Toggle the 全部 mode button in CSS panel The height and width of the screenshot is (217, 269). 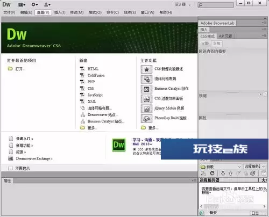(x=205, y=44)
